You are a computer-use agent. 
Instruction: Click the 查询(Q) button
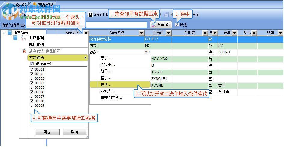(x=161, y=25)
